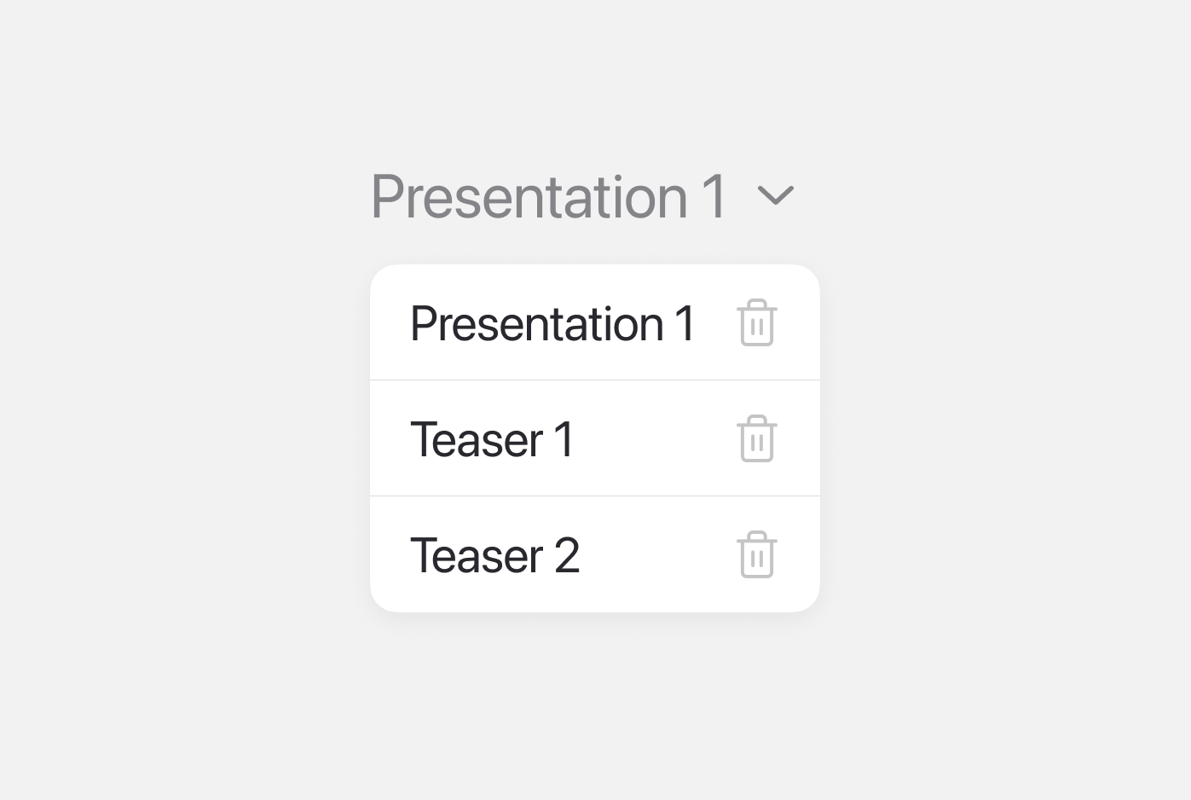The width and height of the screenshot is (1191, 800).
Task: Hit the delete icon in the Teaser 1 row
Action: pyautogui.click(x=756, y=439)
